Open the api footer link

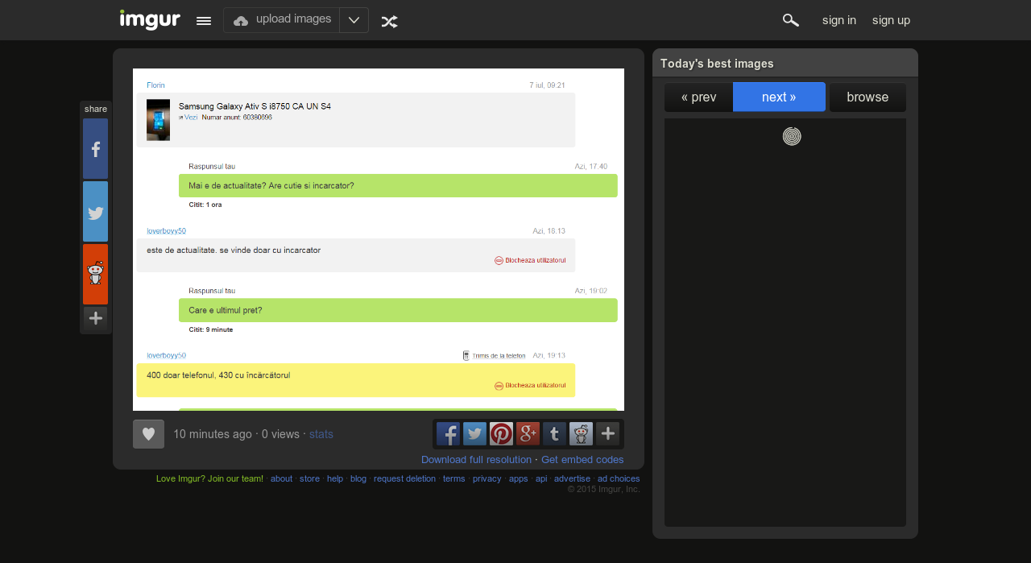coord(541,478)
